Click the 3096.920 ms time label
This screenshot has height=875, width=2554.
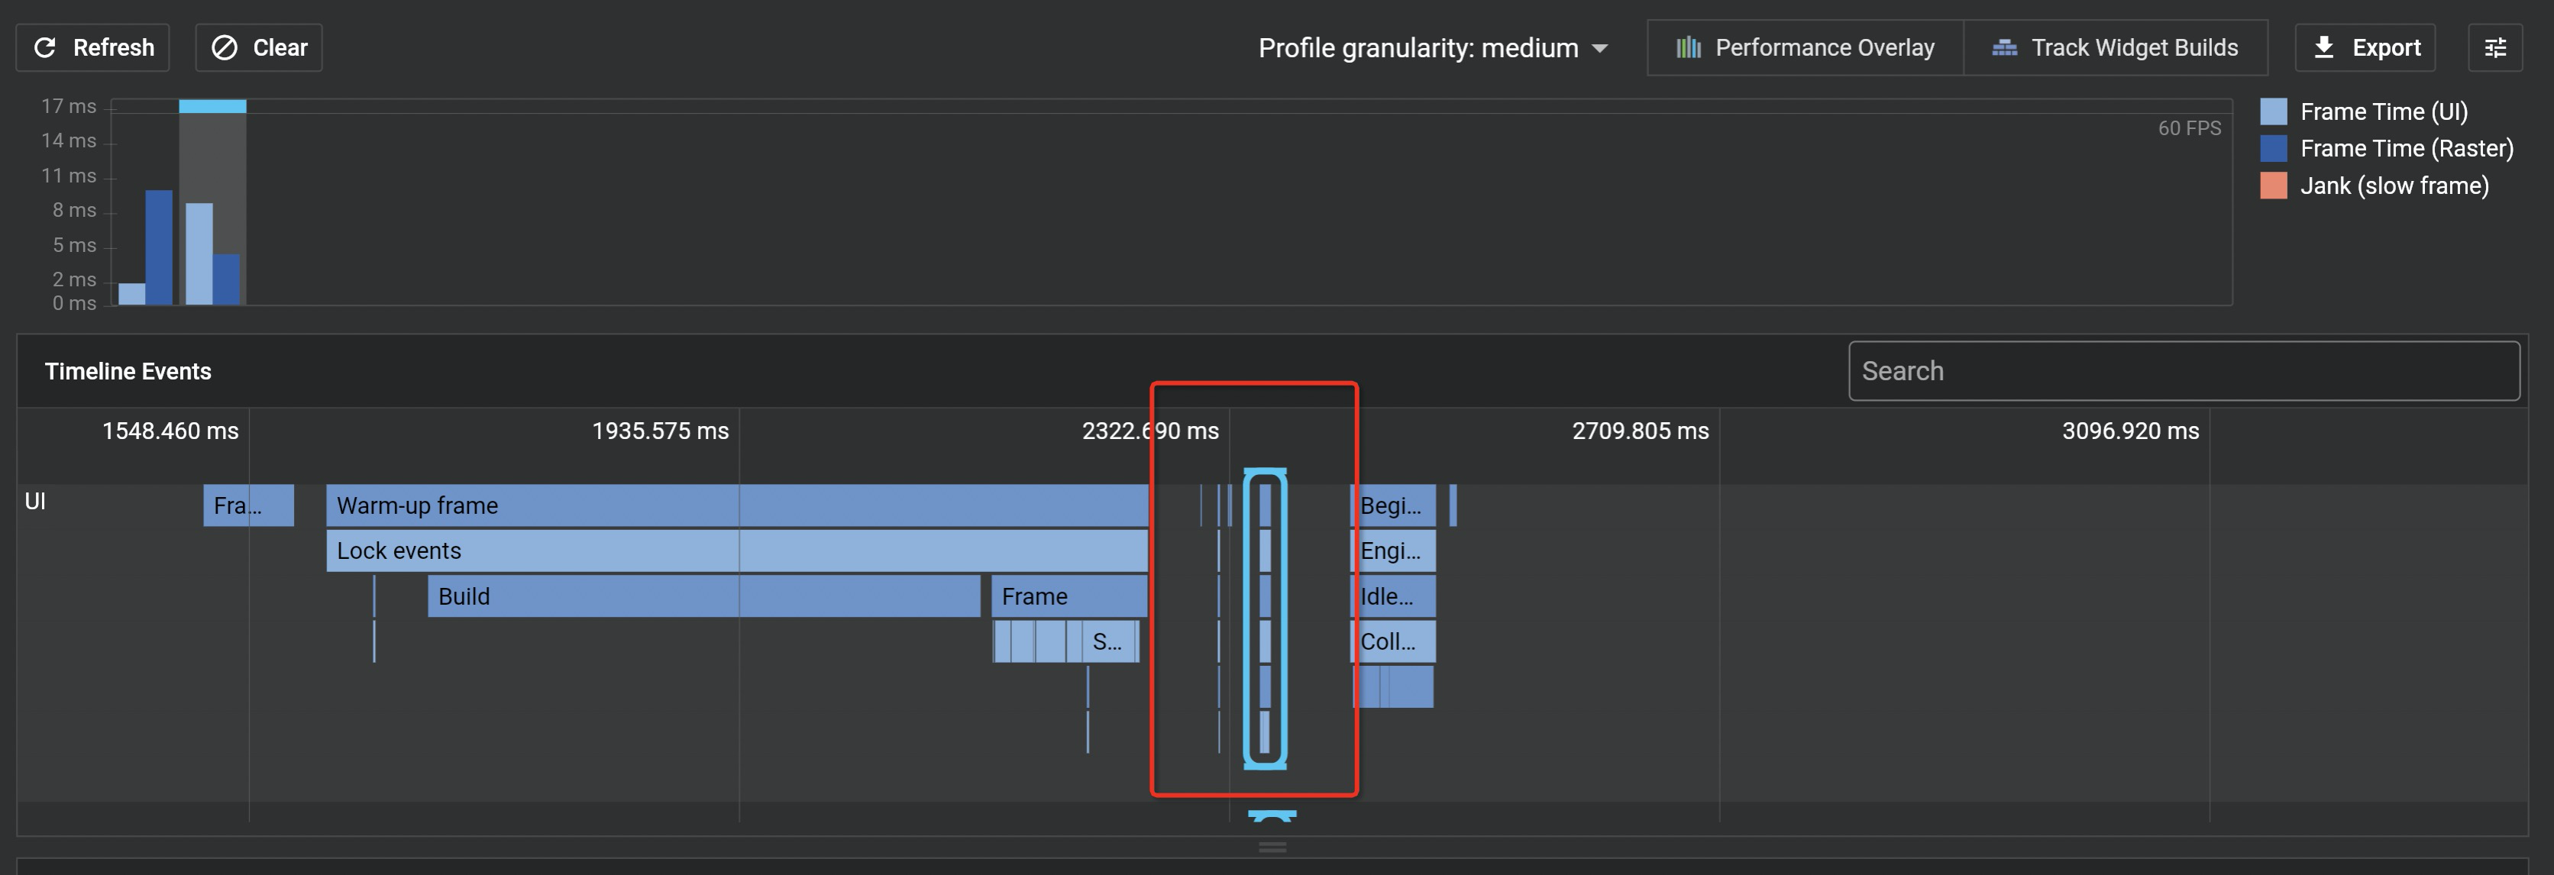coord(2131,431)
